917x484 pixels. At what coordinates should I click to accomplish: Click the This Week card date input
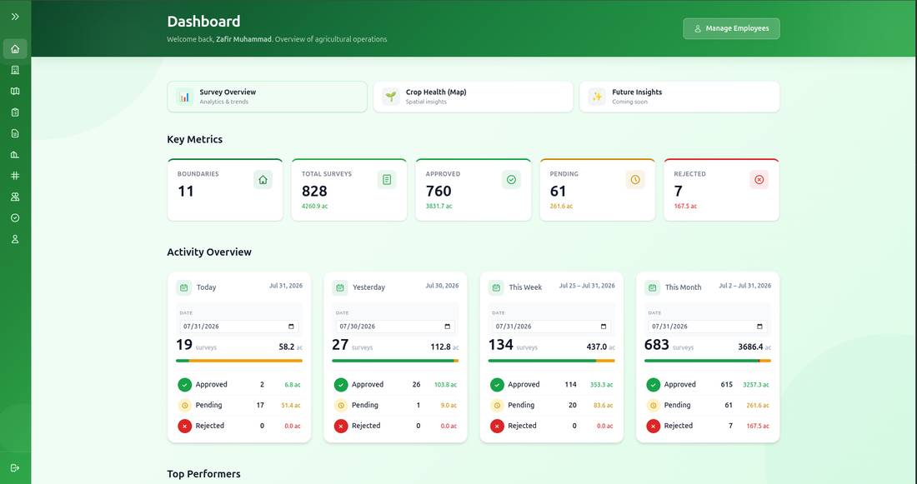(x=552, y=327)
